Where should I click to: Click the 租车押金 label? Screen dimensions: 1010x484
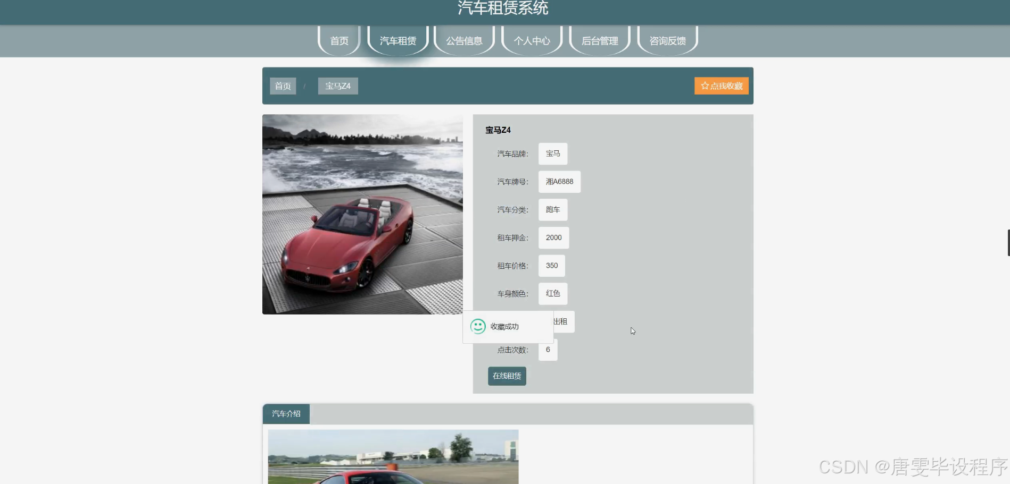coord(513,238)
